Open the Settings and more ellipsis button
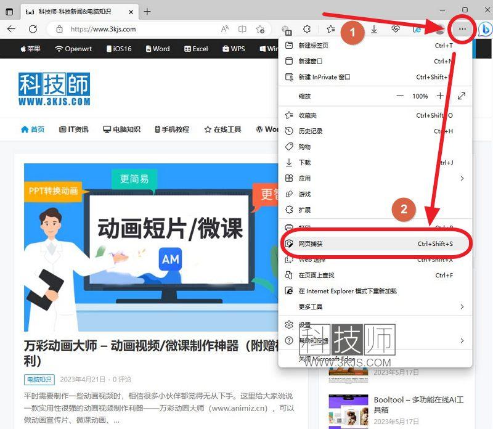The image size is (493, 429). (x=462, y=29)
